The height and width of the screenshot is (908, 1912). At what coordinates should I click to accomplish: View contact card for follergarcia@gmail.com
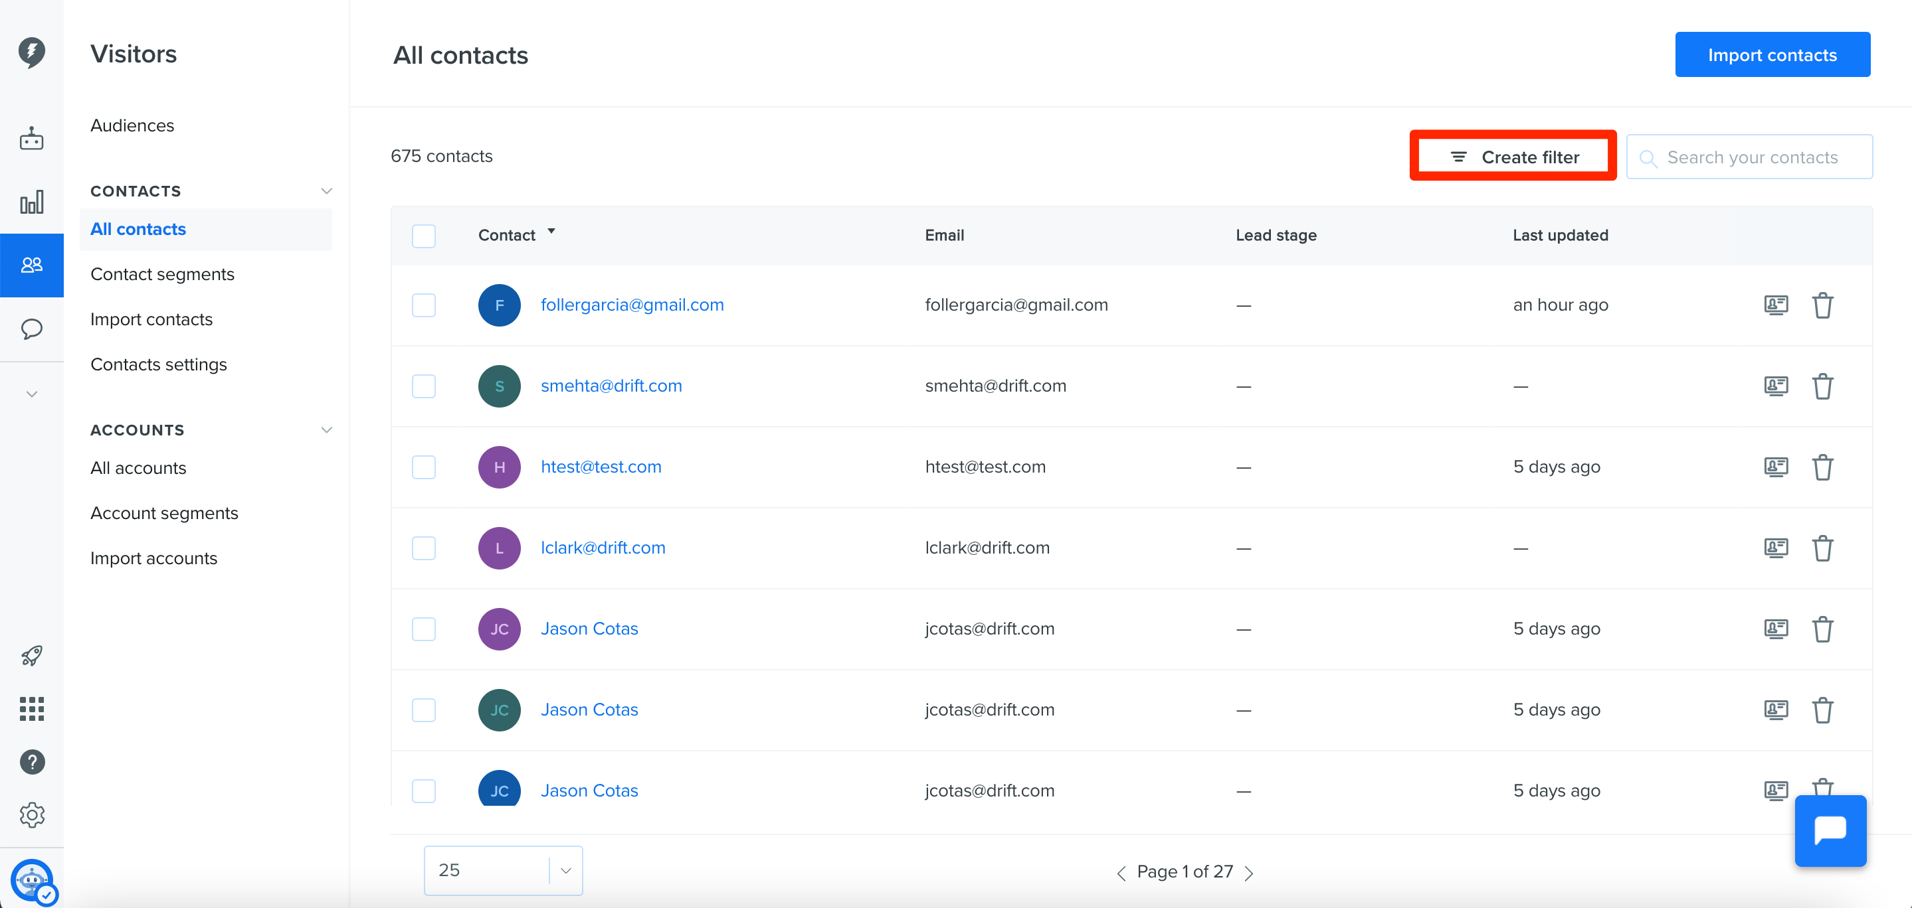(1776, 305)
